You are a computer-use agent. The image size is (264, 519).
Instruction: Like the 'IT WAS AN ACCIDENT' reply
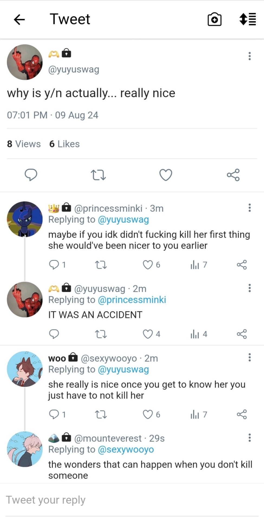tap(148, 334)
